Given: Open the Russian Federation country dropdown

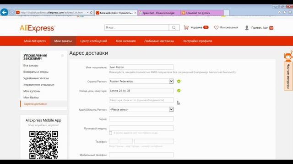Looking at the screenshot, I should point(141,81).
